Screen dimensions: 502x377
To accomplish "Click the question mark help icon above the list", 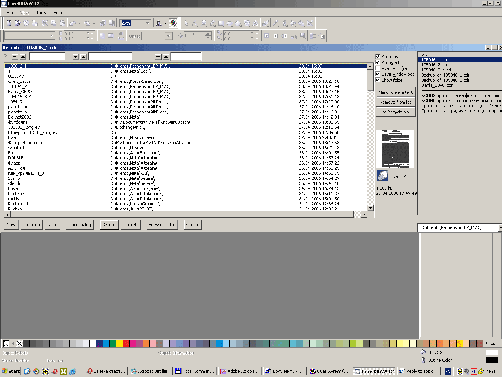I will click(x=5, y=57).
